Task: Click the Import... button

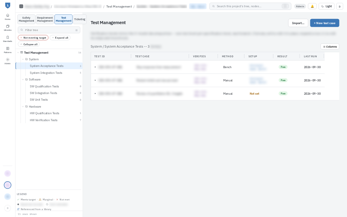Action: pos(298,23)
